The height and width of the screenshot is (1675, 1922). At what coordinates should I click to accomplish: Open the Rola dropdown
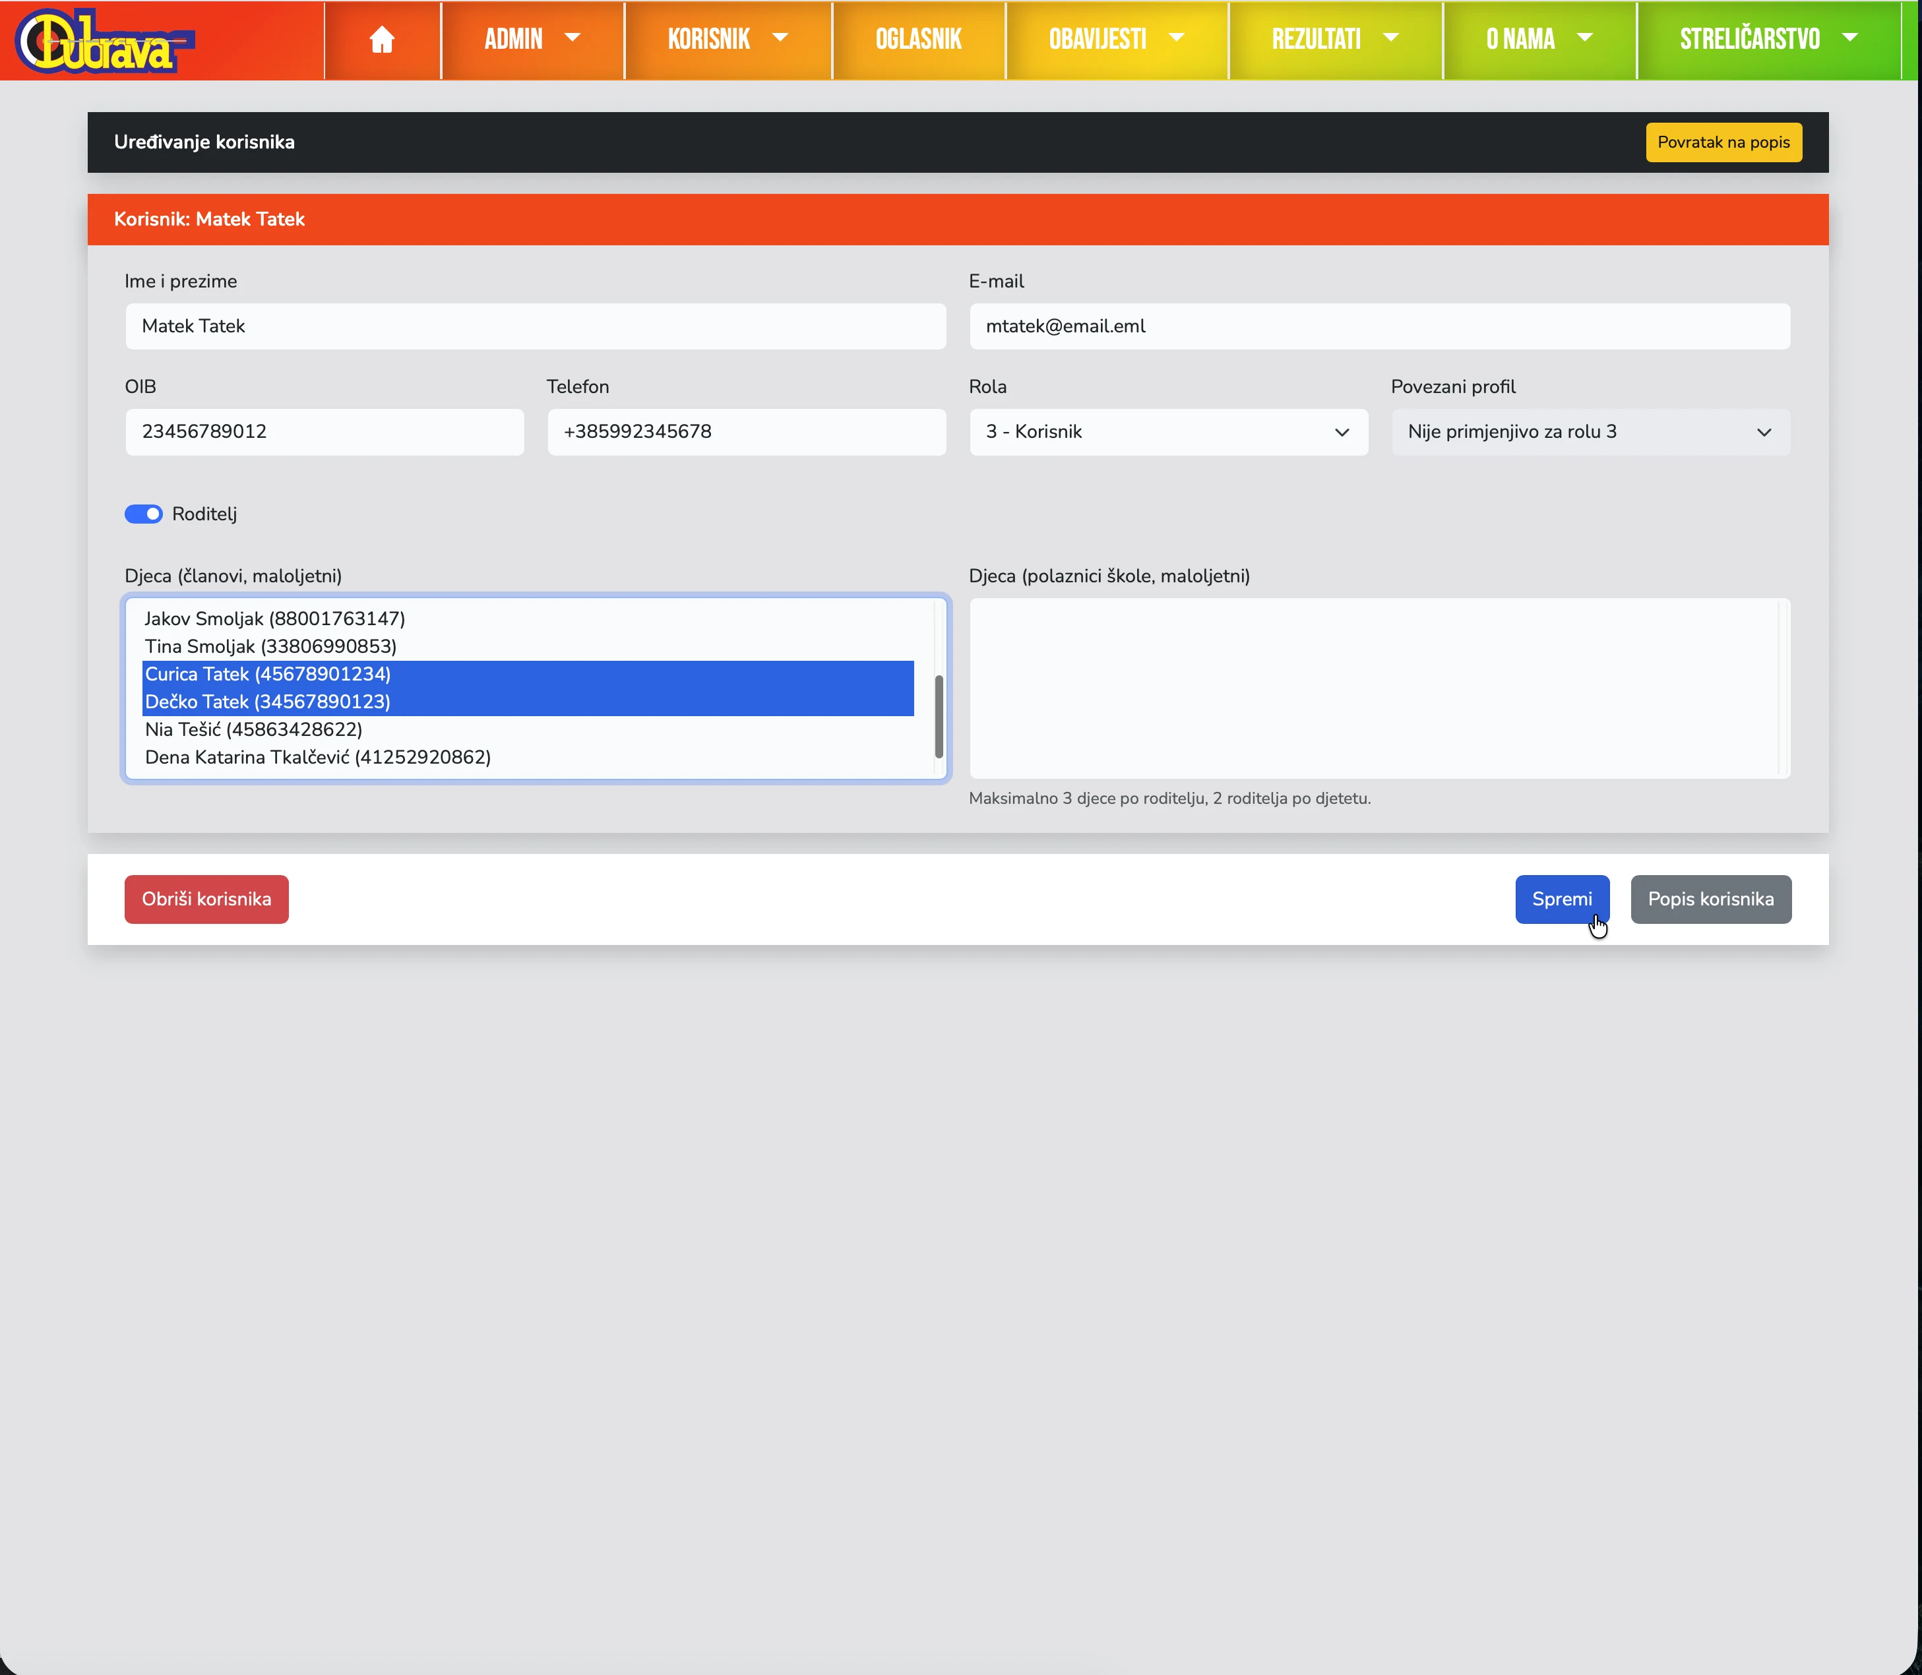1169,432
